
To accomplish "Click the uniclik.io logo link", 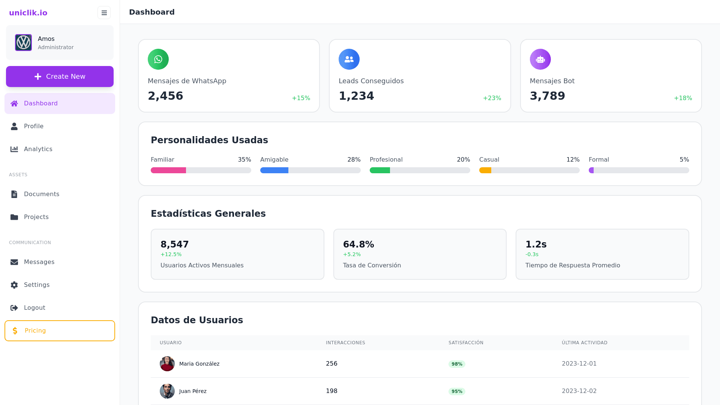I will [28, 12].
